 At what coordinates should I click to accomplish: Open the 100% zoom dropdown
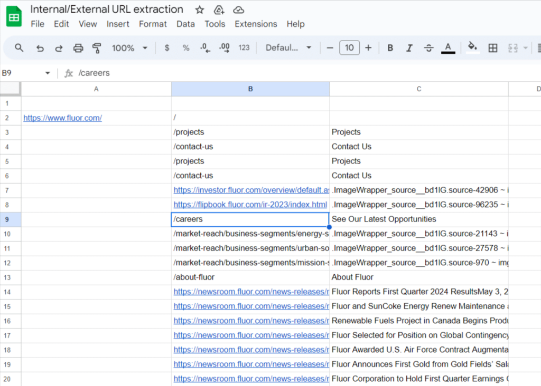129,48
